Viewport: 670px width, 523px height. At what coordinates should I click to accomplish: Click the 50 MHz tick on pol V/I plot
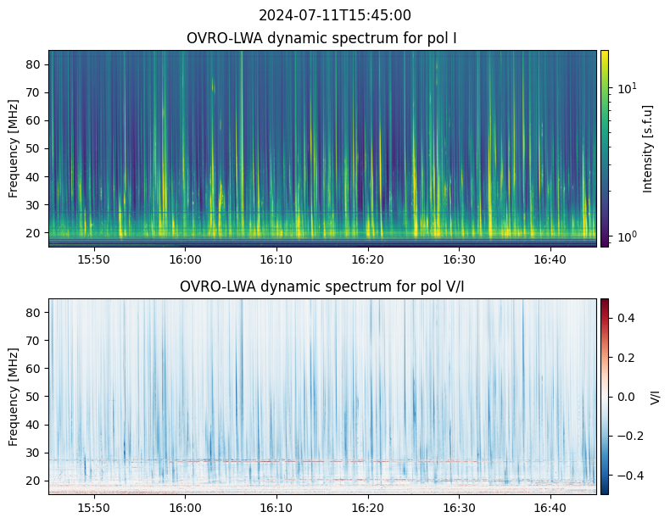pos(34,397)
